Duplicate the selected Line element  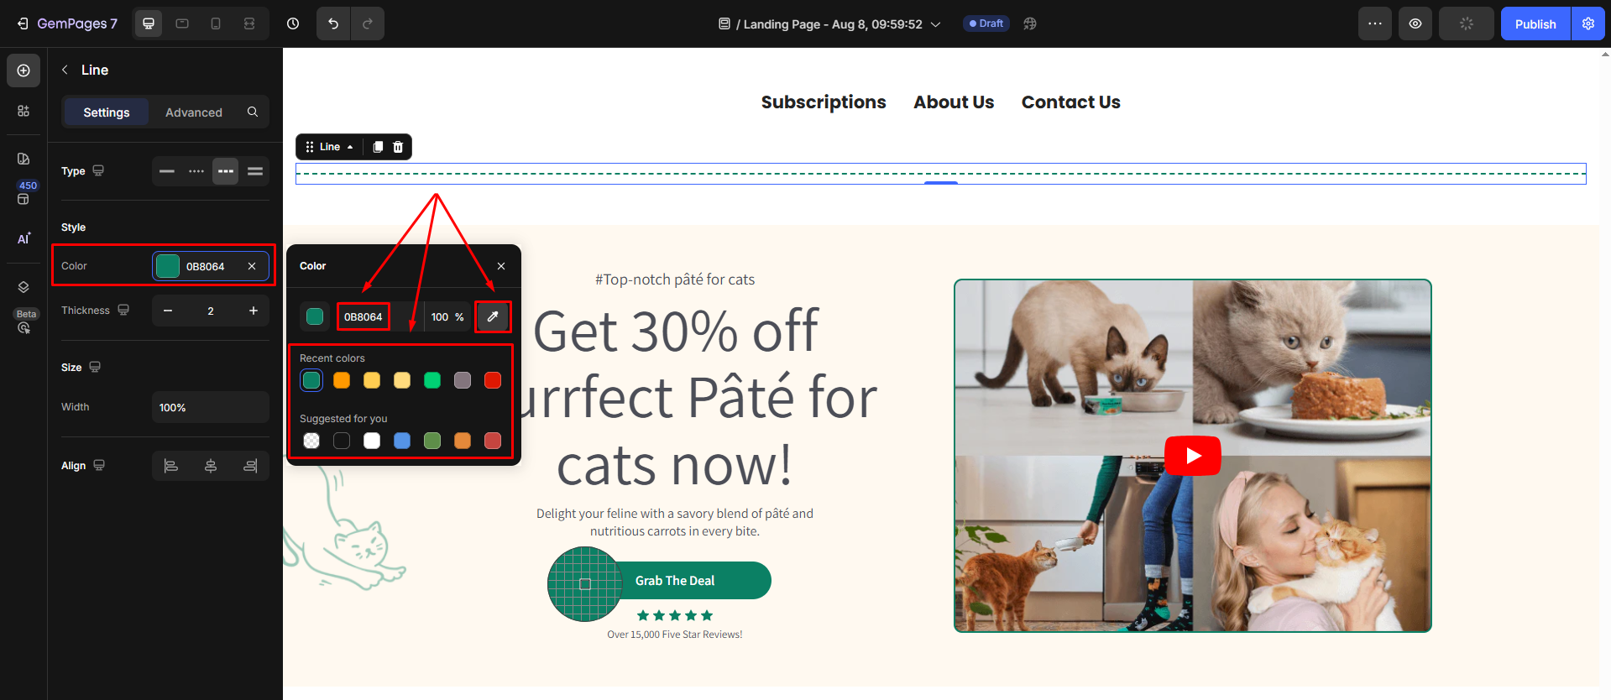click(378, 147)
